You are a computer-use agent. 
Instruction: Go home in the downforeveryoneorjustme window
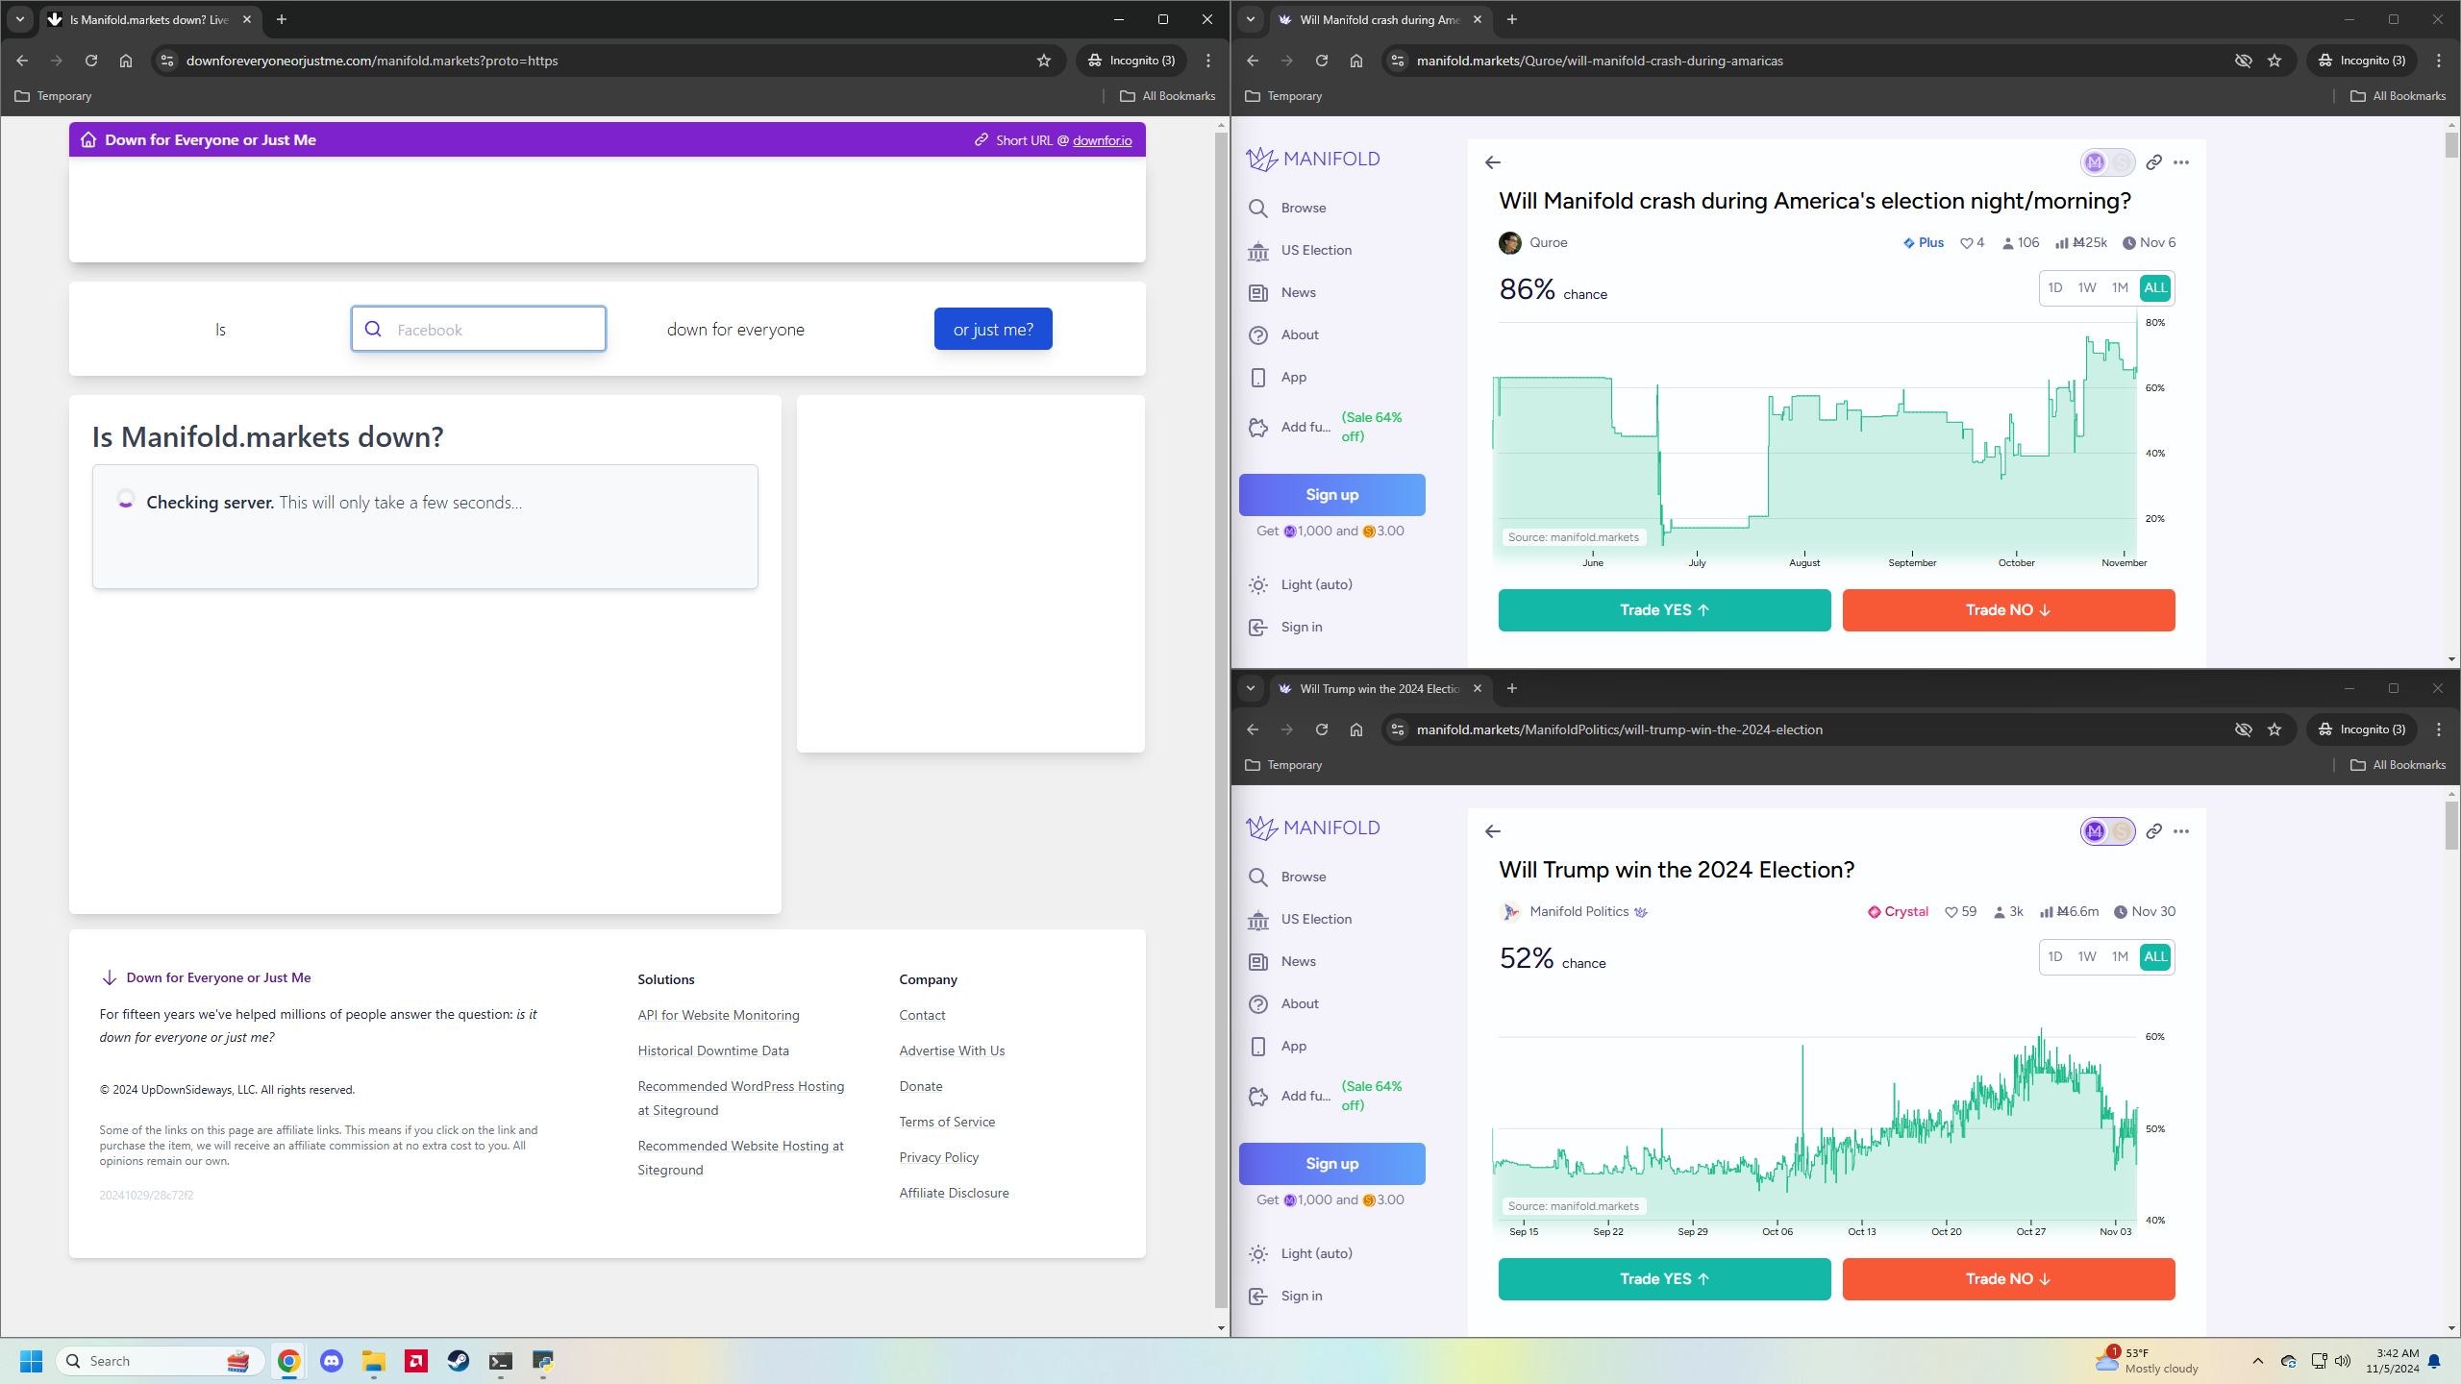126,61
